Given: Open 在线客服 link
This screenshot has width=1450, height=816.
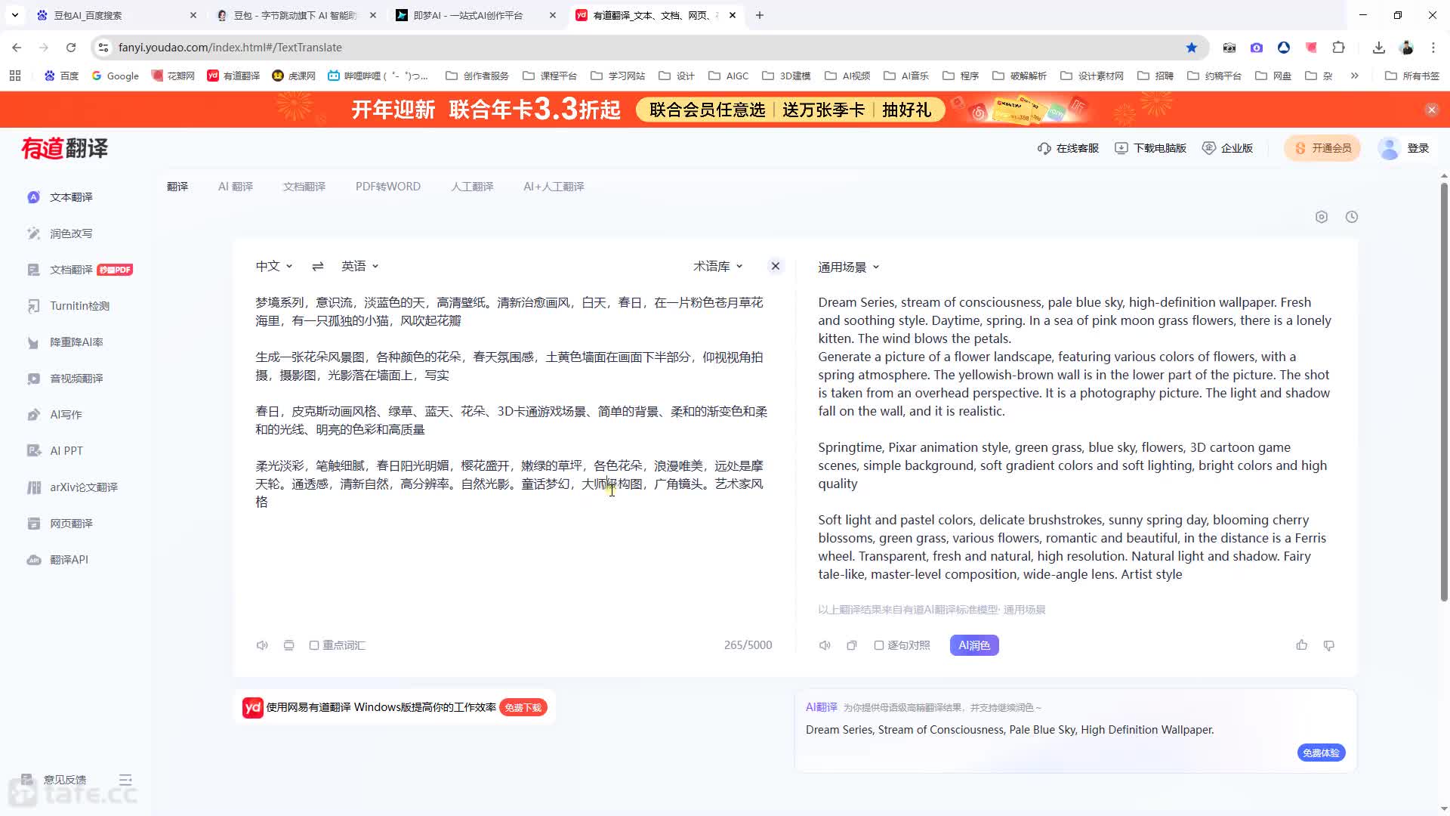Looking at the screenshot, I should [x=1069, y=148].
